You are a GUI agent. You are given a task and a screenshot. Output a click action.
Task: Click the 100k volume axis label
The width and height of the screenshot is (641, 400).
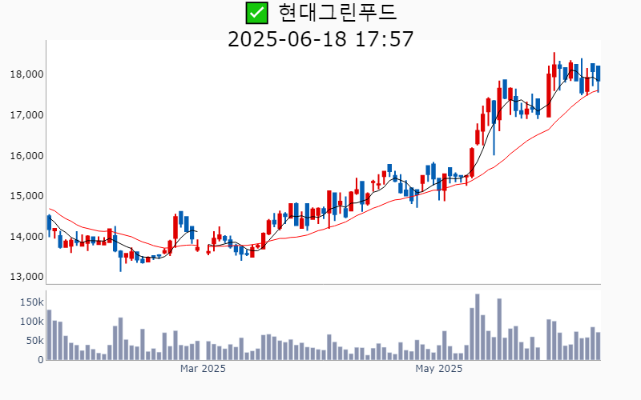point(32,322)
